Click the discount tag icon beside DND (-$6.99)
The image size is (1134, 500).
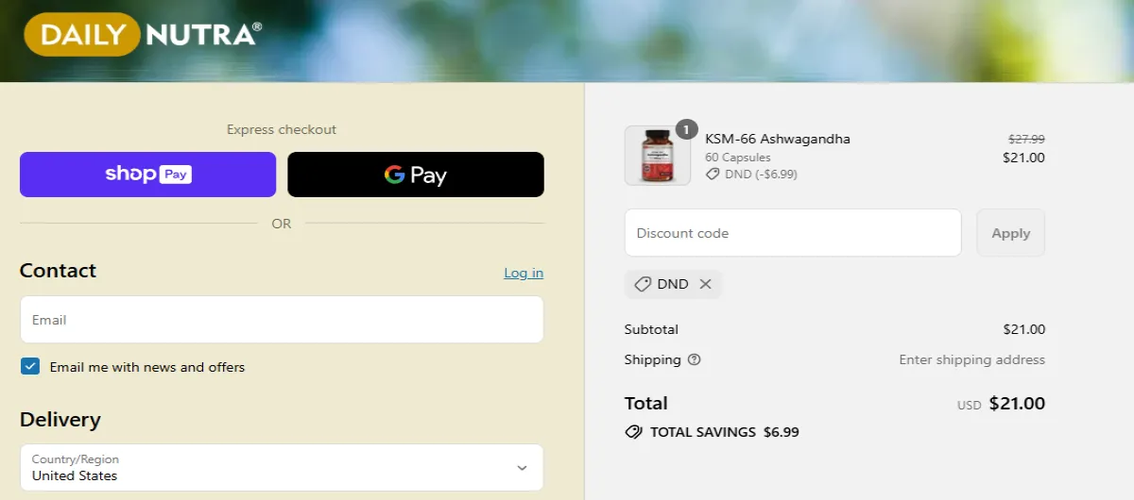pyautogui.click(x=713, y=175)
